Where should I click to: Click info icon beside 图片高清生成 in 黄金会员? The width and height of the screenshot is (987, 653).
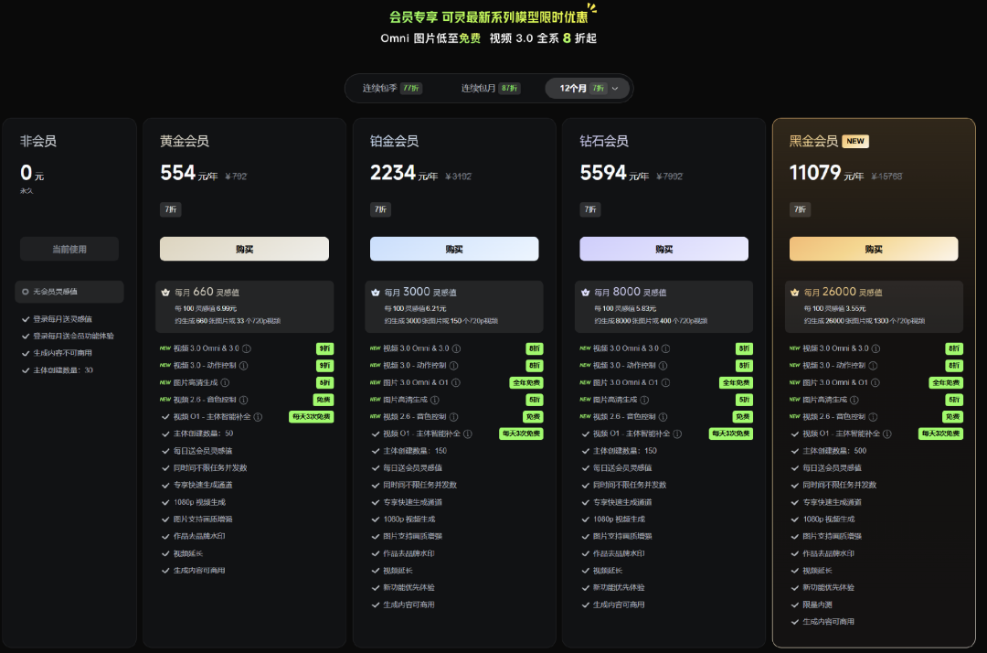(225, 382)
